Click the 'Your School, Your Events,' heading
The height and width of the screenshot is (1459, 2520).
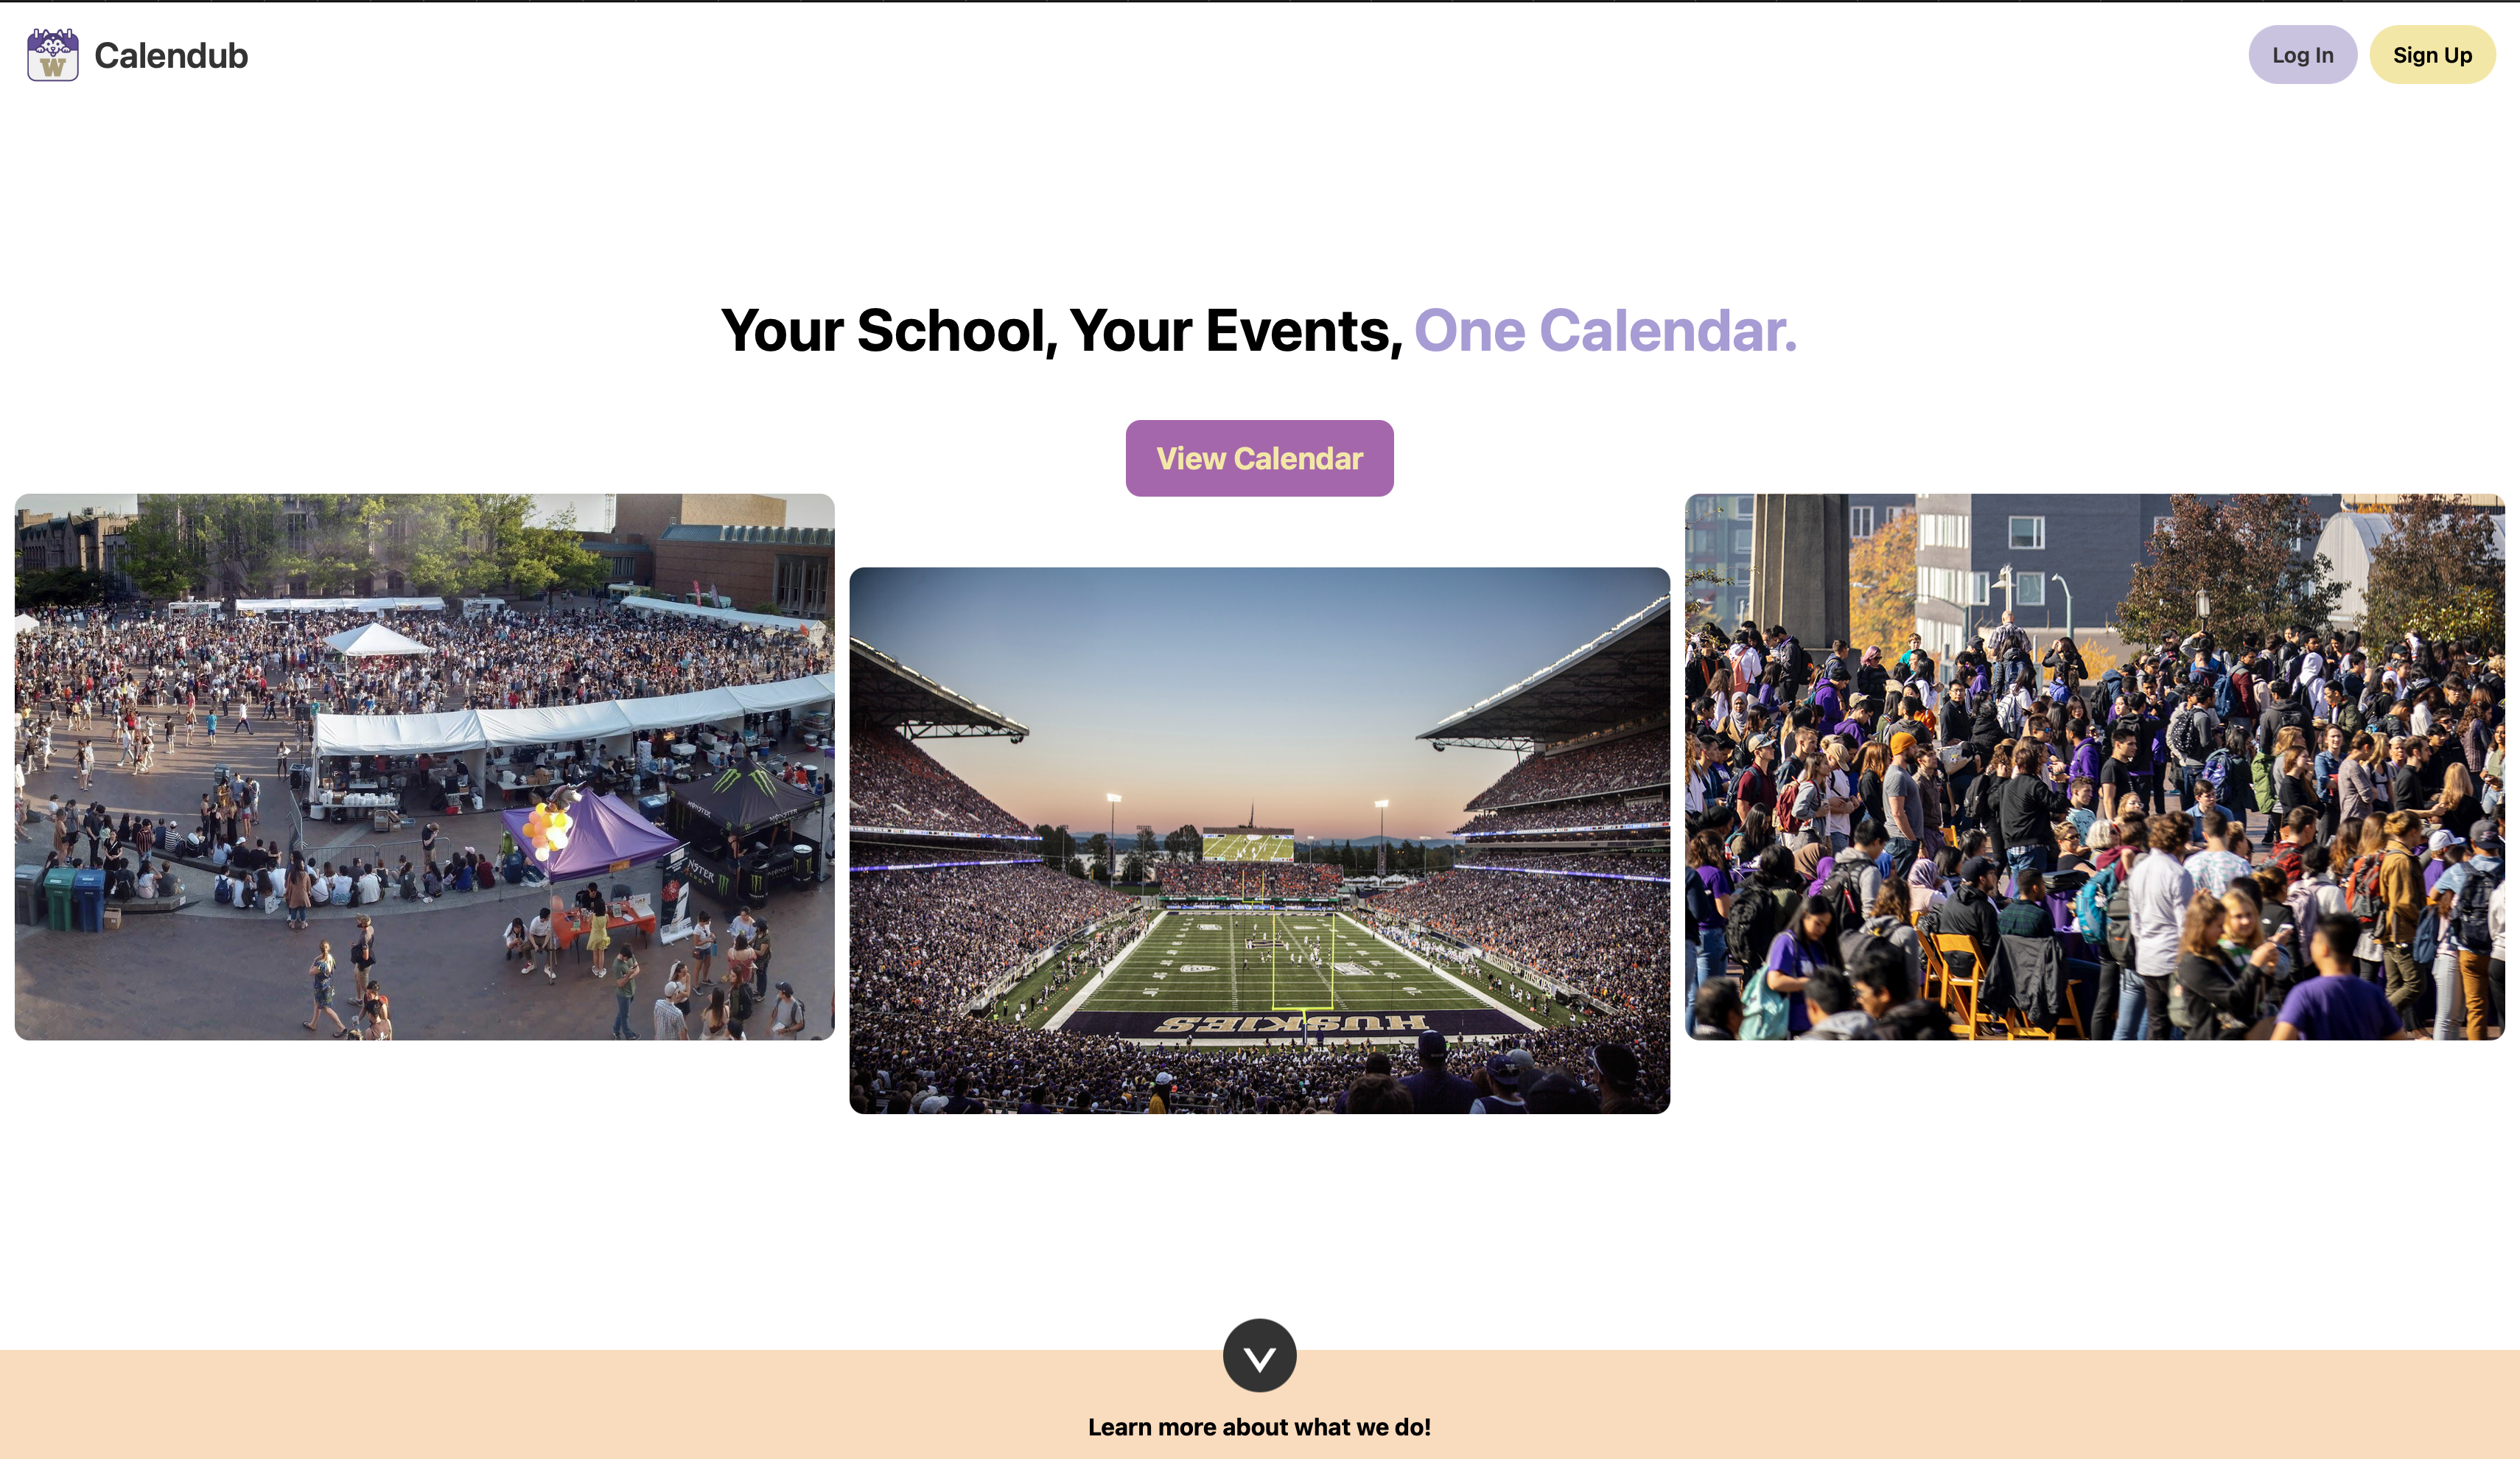tap(1062, 331)
